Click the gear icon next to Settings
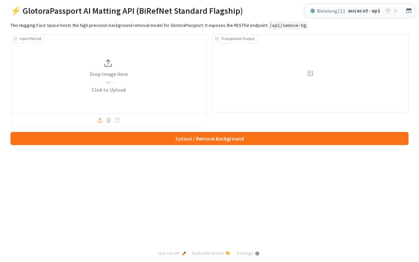This screenshot has height=262, width=419. 257,253
